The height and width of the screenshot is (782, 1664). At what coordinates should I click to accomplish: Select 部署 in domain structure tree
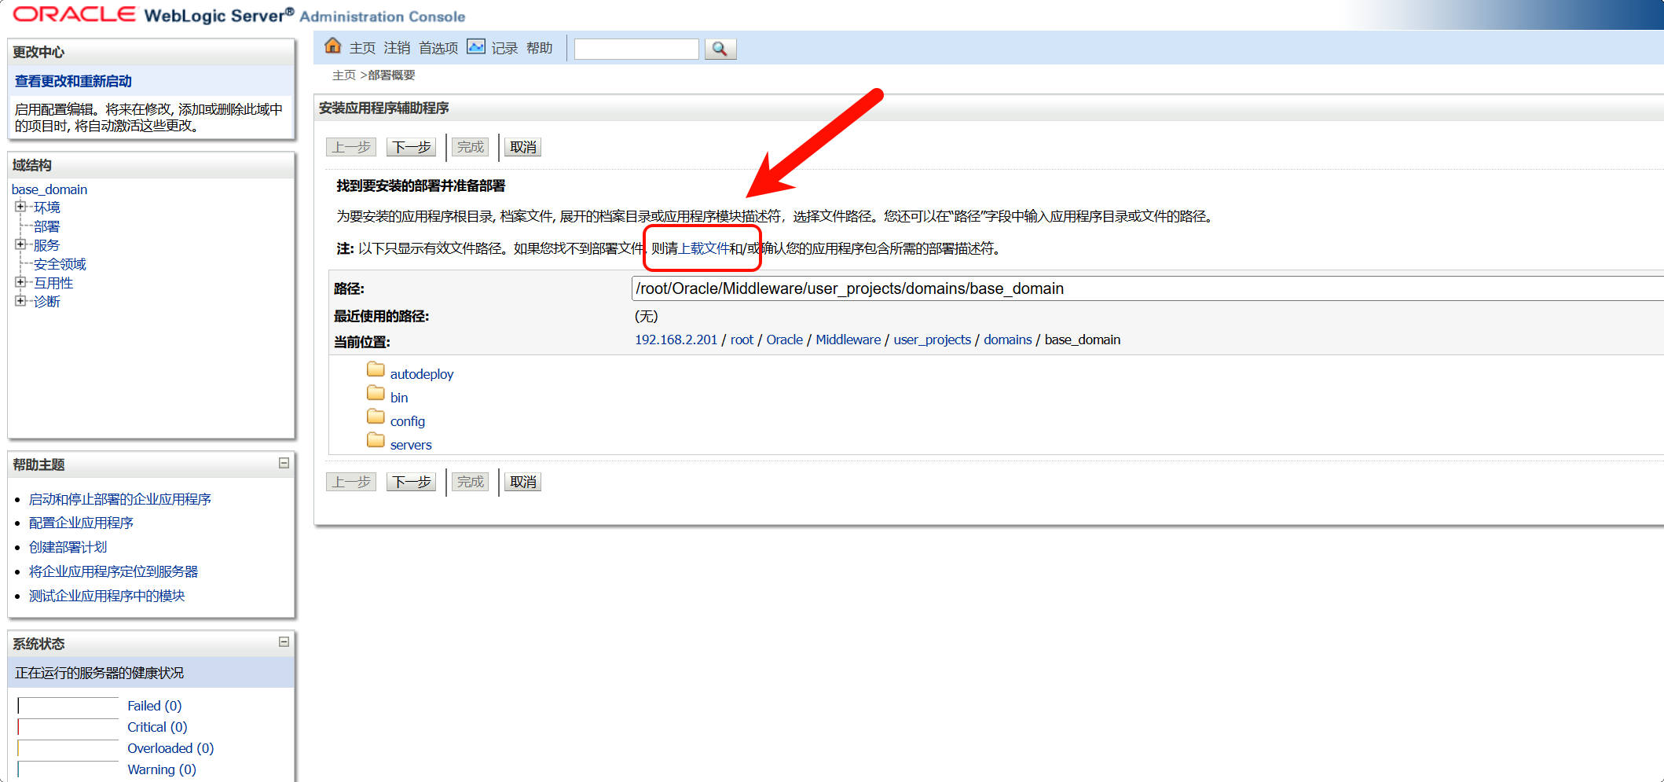click(x=46, y=226)
